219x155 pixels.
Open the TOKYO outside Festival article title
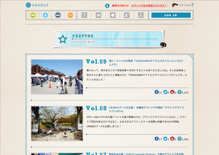tap(146, 154)
